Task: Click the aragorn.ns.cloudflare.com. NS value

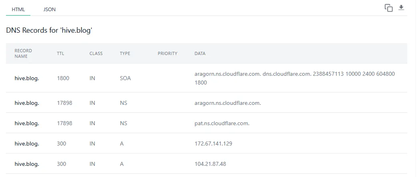Action: pos(228,103)
